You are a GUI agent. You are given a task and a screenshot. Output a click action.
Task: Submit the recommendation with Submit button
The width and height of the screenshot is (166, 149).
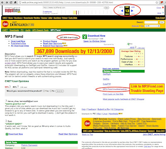coord(60,91)
